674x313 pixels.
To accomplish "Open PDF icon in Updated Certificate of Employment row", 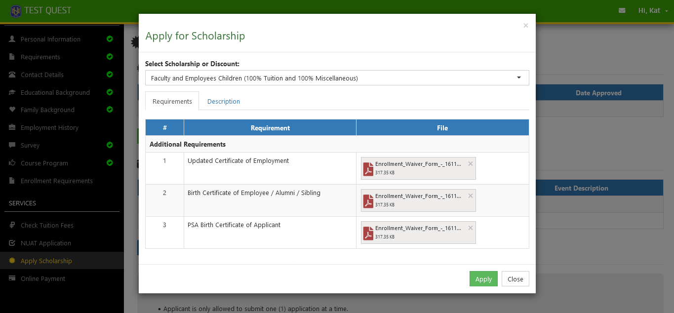I will [368, 169].
